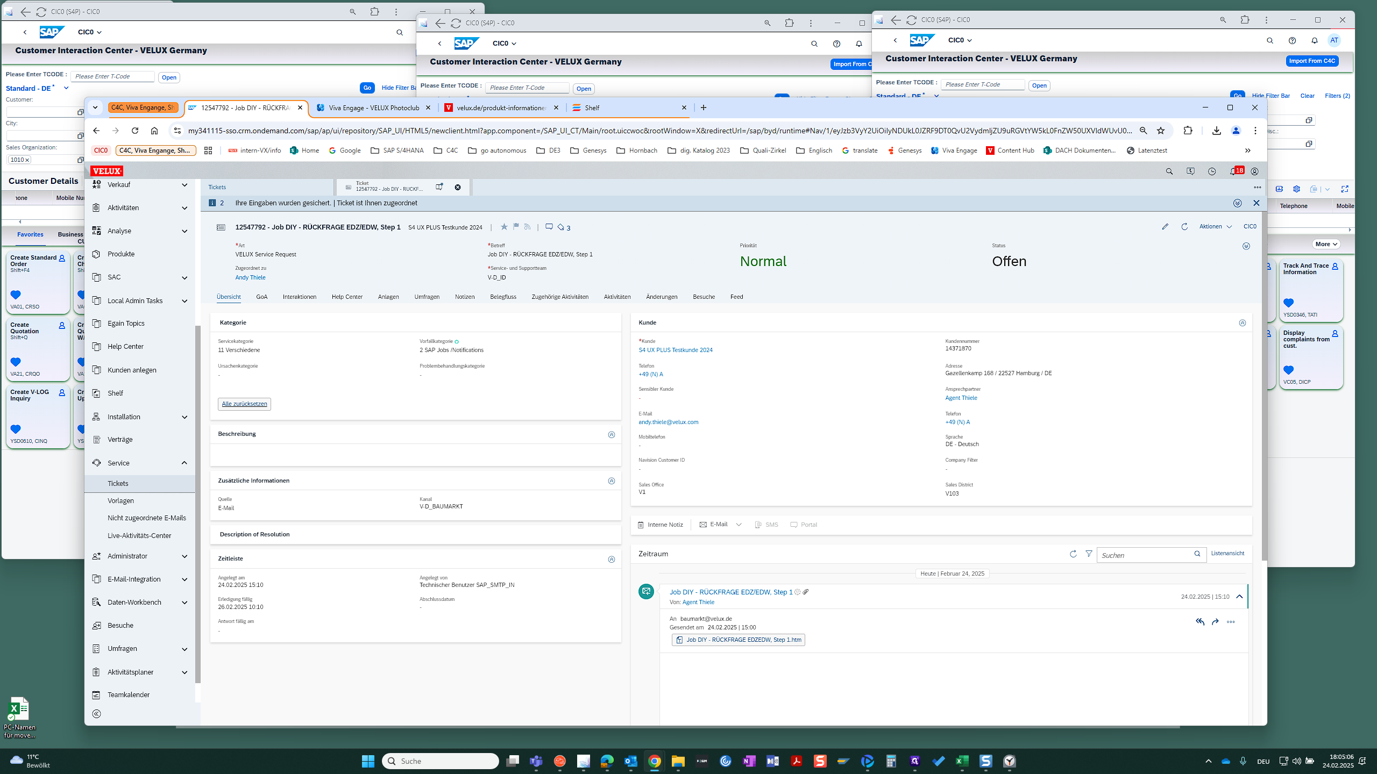Screen dimensions: 1377x774
Task: Click the pencil edit icon for ticket
Action: [1165, 227]
